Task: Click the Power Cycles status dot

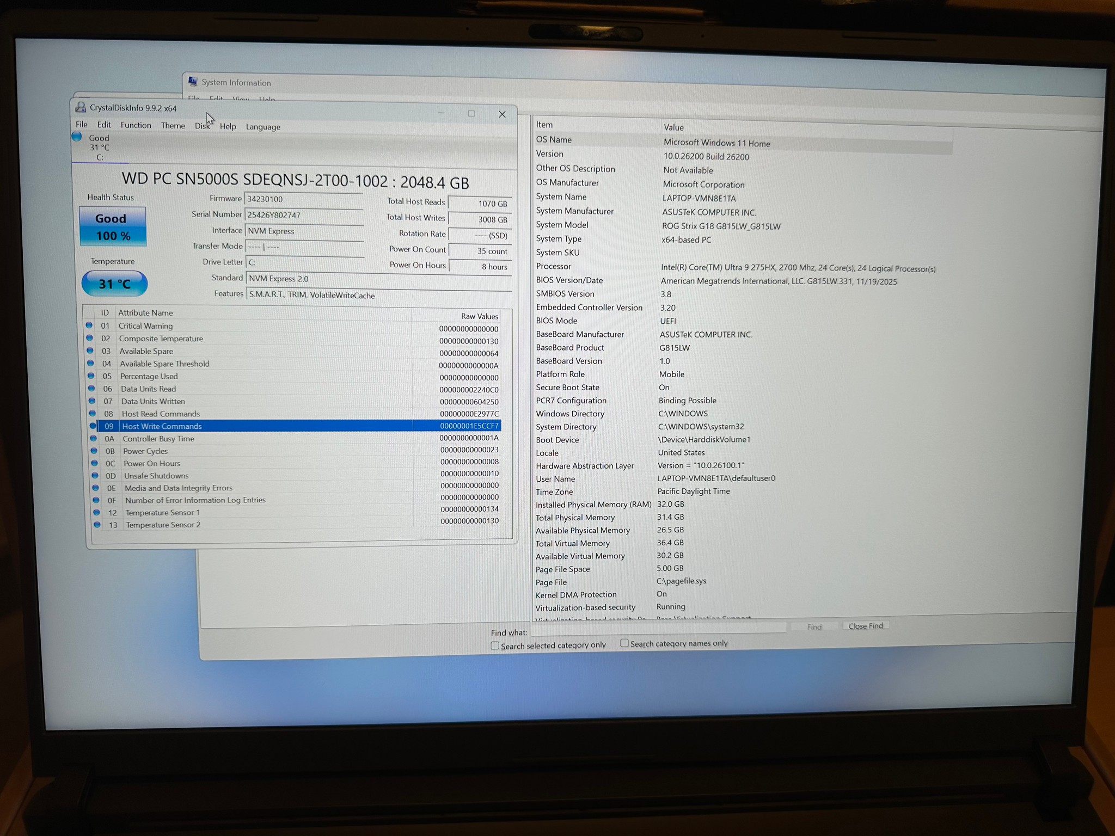Action: tap(94, 451)
